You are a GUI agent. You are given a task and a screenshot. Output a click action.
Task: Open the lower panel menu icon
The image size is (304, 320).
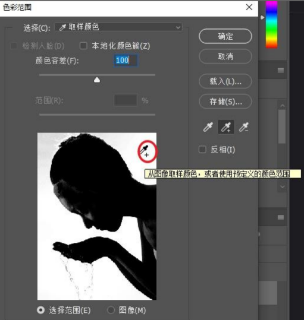pyautogui.click(x=281, y=217)
